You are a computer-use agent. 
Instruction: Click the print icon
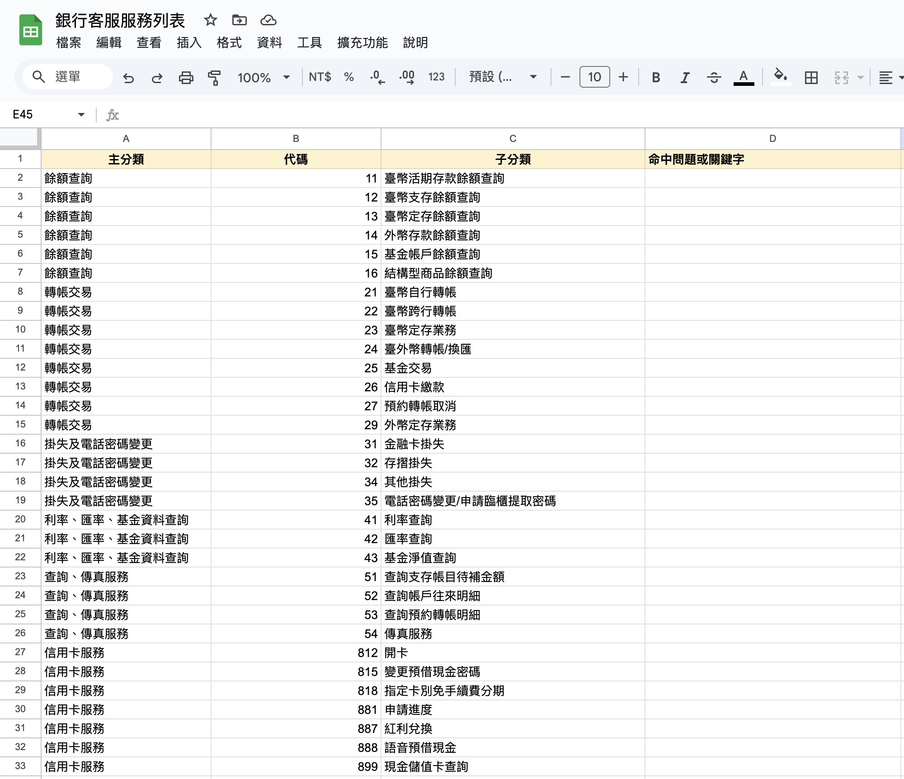point(186,78)
